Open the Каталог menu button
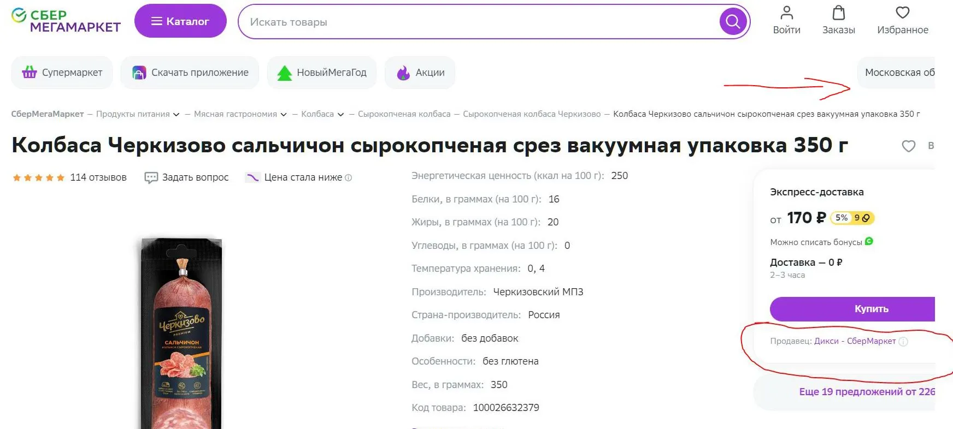 click(180, 21)
